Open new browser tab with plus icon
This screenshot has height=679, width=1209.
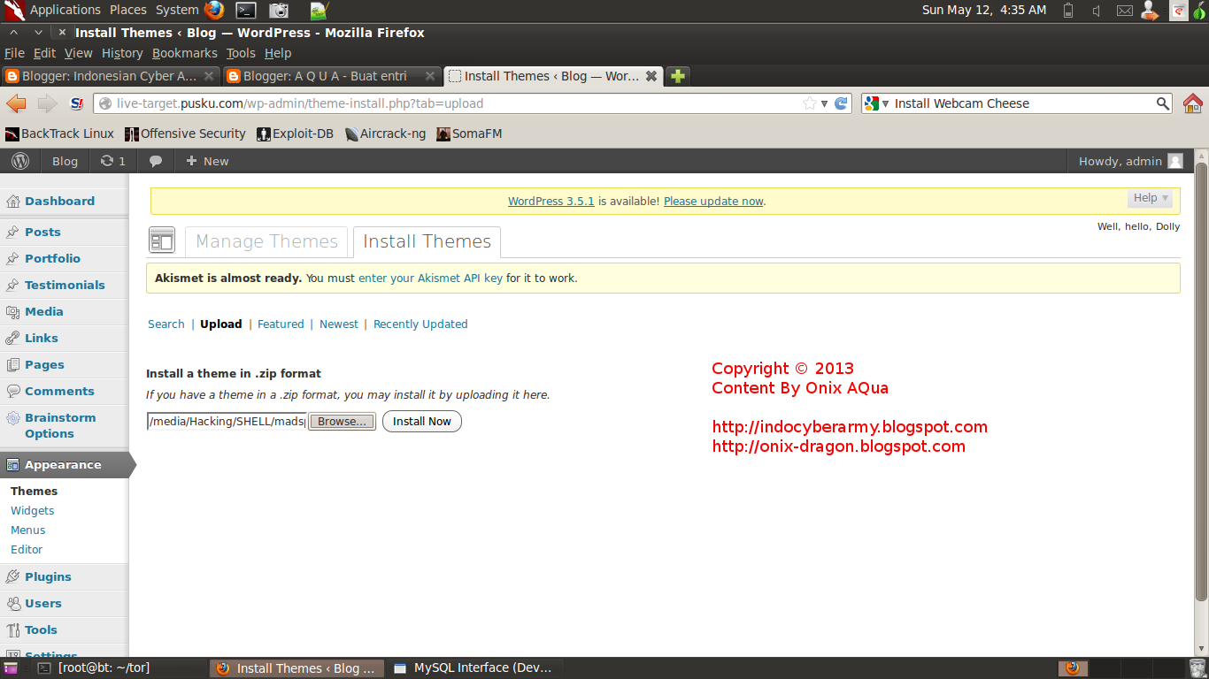point(678,76)
